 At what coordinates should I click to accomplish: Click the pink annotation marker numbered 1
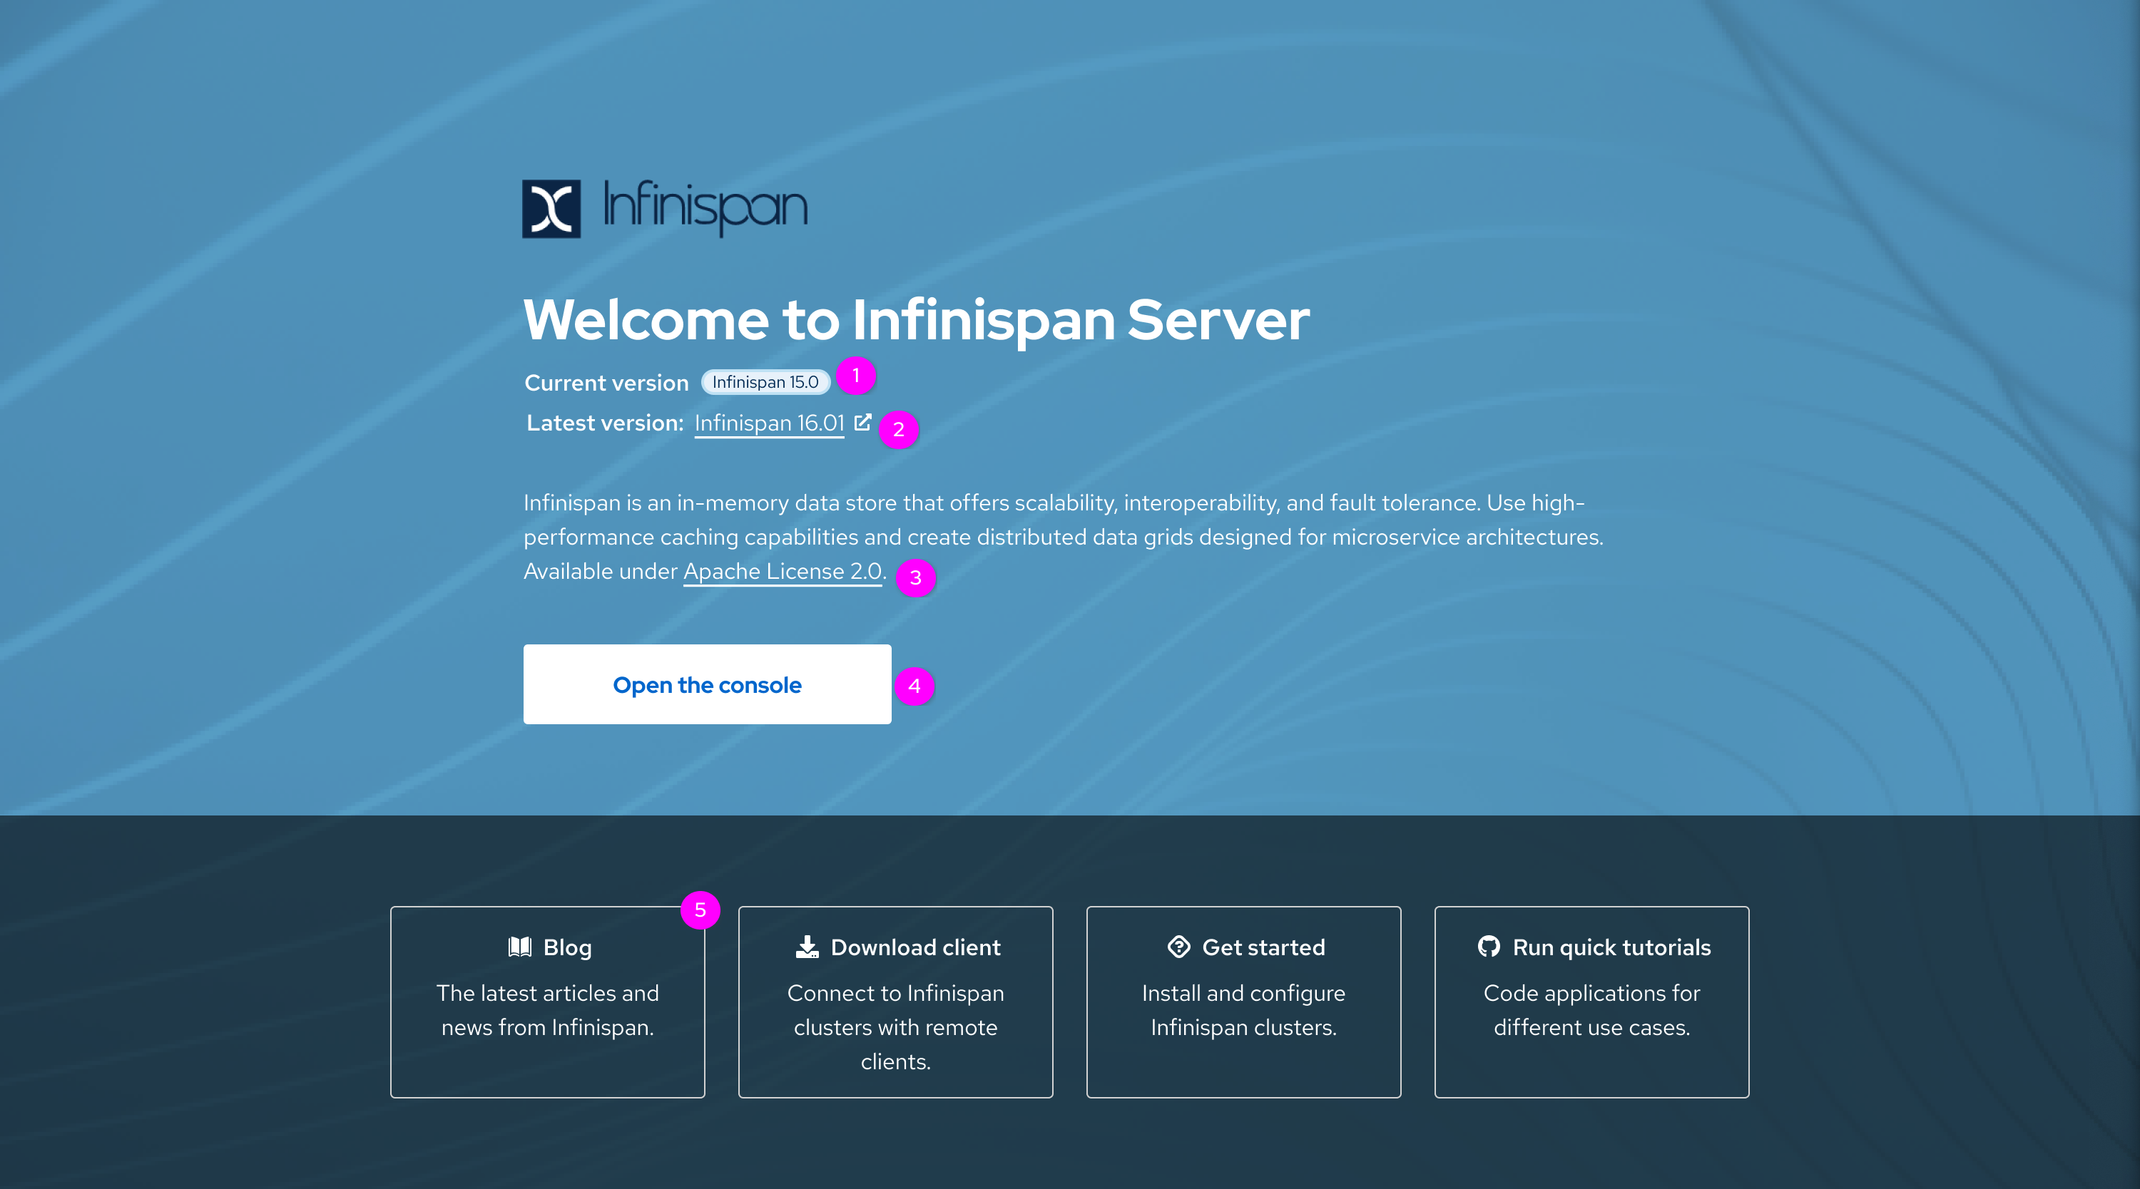856,376
